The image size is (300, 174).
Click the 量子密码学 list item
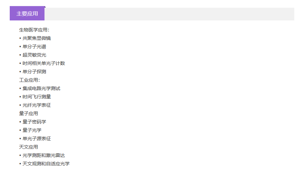(34, 122)
